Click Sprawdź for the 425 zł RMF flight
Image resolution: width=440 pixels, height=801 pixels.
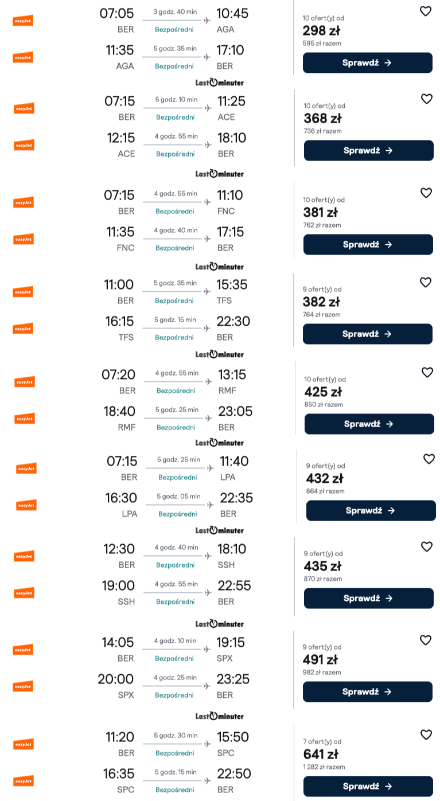[x=369, y=424]
